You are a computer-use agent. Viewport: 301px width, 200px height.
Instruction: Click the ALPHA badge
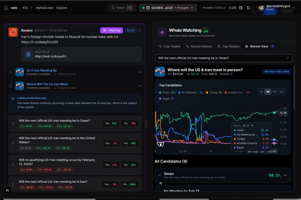coord(130,30)
